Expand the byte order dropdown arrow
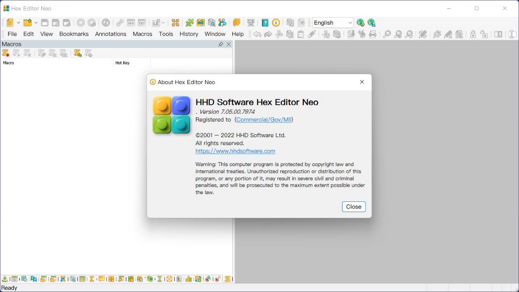 point(163,23)
